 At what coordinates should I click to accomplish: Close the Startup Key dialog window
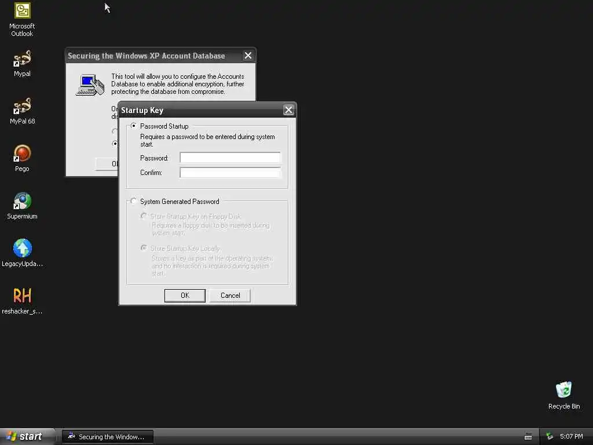click(x=288, y=110)
